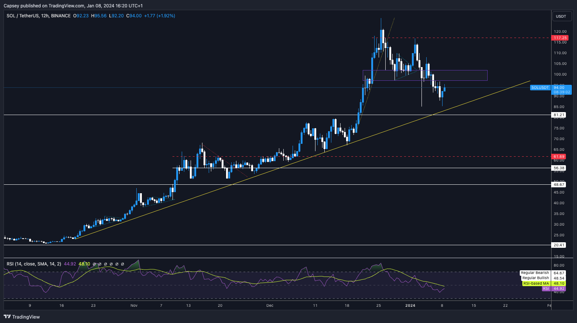Click the purple 44.92 RSI value in legend
The height and width of the screenshot is (323, 577).
pos(70,264)
